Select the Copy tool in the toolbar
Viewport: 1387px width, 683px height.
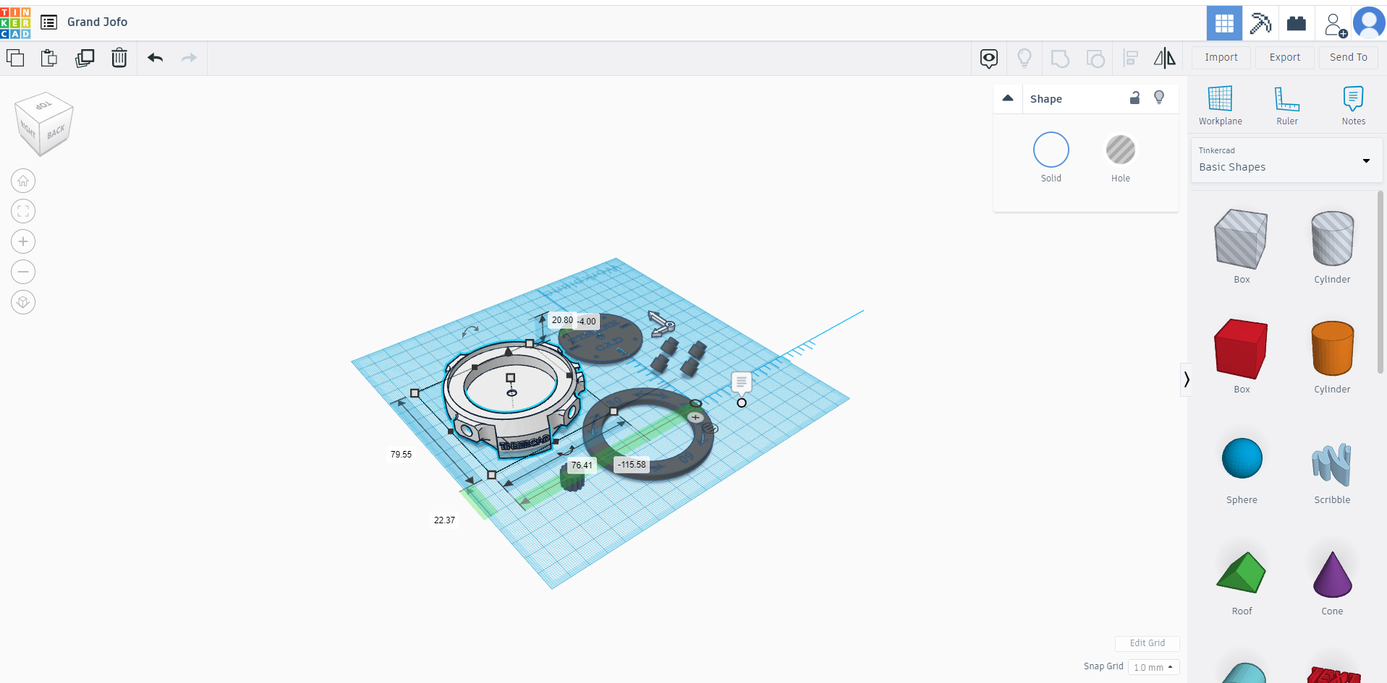coord(14,58)
